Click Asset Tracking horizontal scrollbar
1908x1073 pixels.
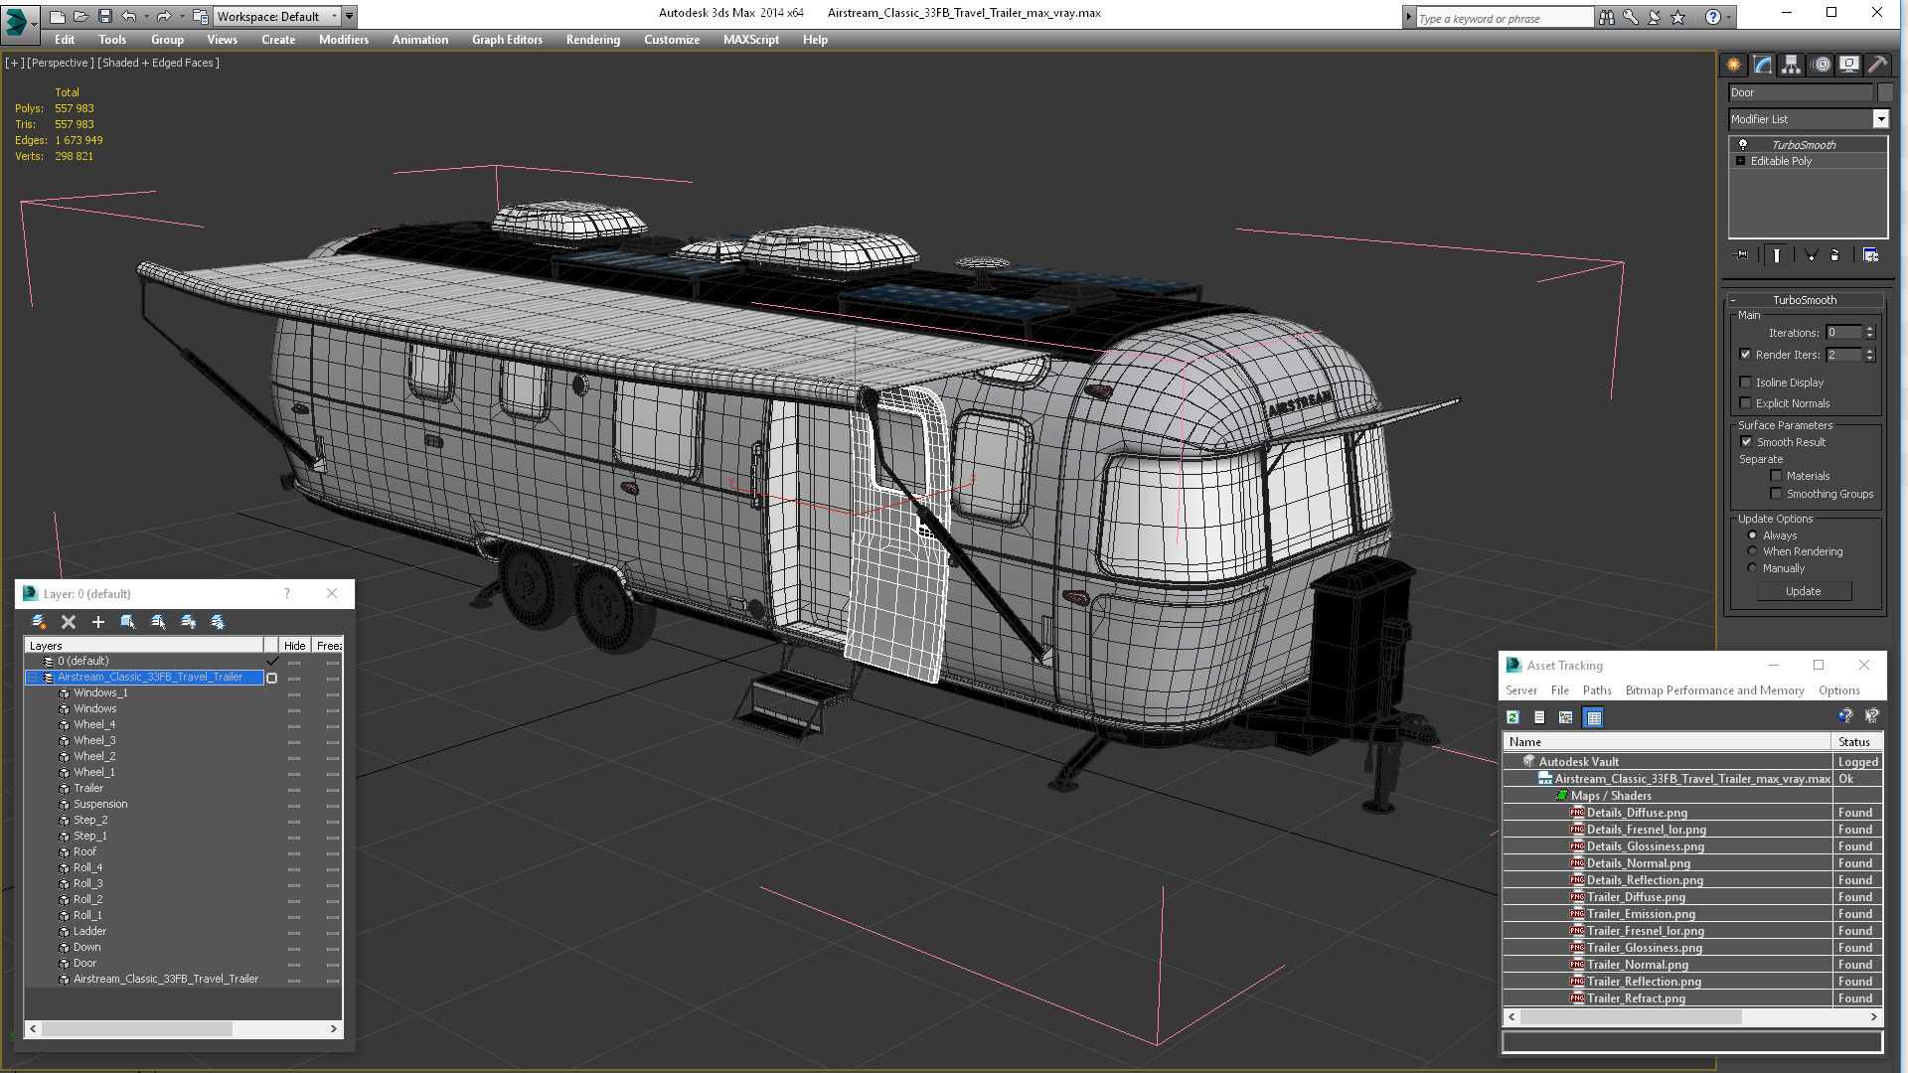[x=1692, y=1017]
